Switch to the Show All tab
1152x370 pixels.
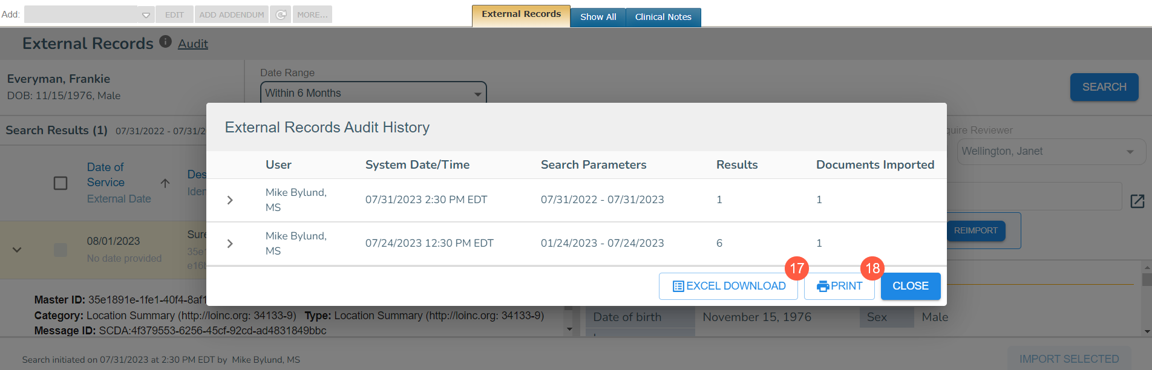[x=598, y=17]
